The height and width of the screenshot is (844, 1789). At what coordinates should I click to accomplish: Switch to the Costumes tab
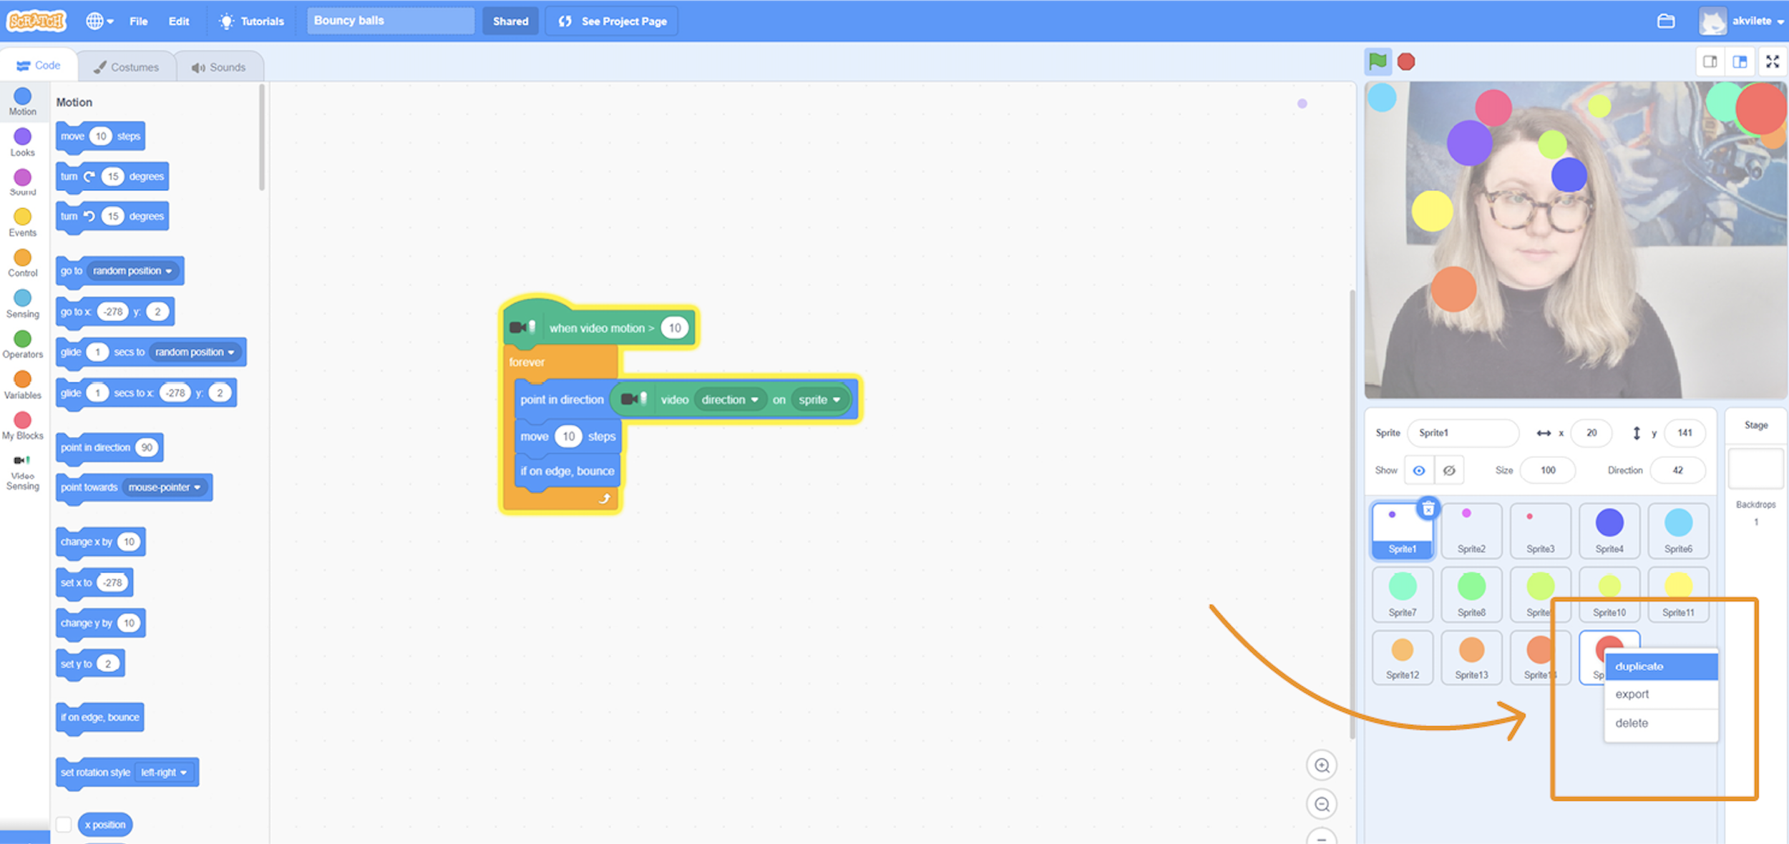pos(126,67)
